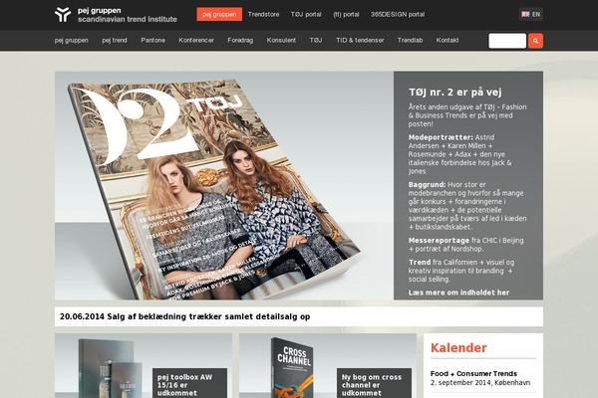This screenshot has height=398, width=598.
Task: Click the Cross Channel book cover image
Action: point(292,368)
